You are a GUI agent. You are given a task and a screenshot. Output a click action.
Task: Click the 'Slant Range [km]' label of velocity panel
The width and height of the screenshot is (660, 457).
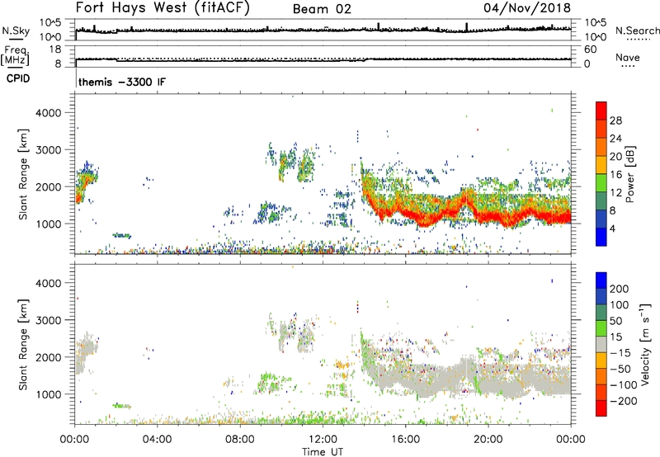point(23,345)
